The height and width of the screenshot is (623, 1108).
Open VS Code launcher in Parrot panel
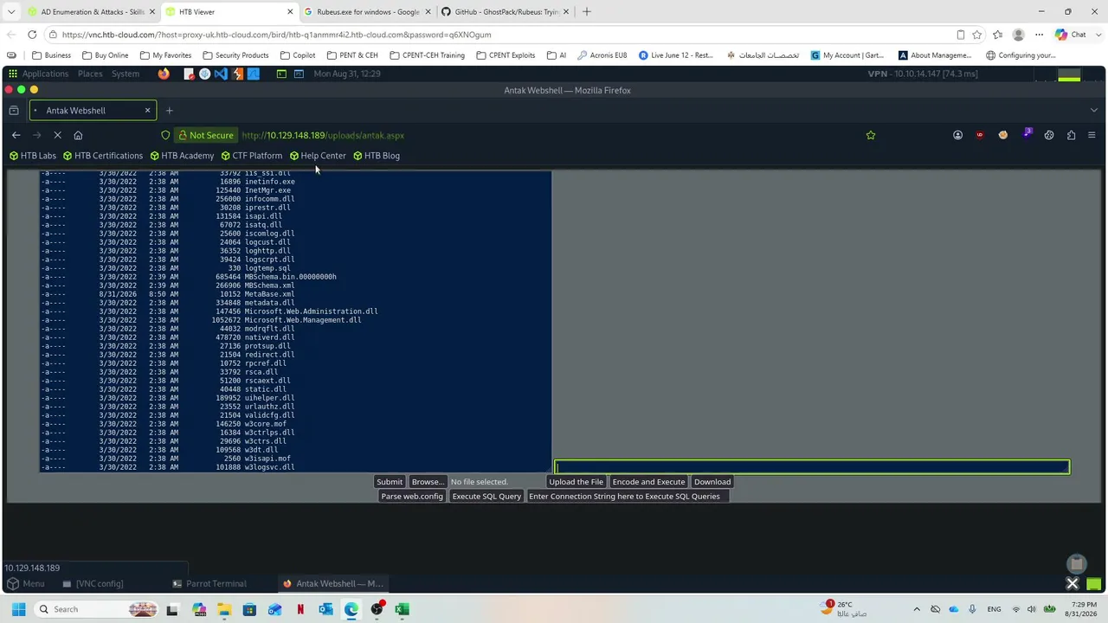(x=221, y=74)
